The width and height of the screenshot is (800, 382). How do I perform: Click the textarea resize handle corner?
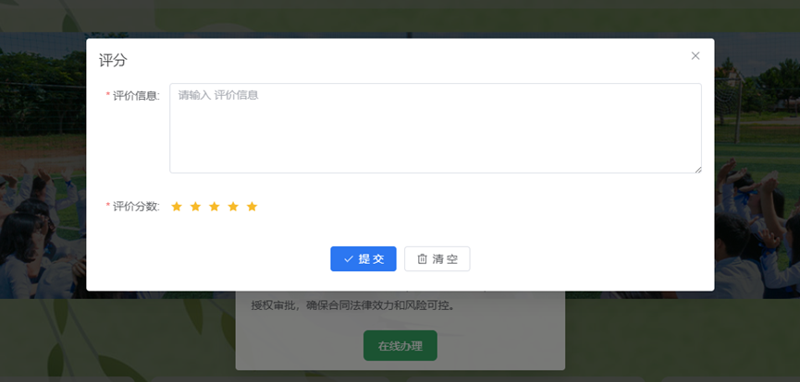pos(698,170)
